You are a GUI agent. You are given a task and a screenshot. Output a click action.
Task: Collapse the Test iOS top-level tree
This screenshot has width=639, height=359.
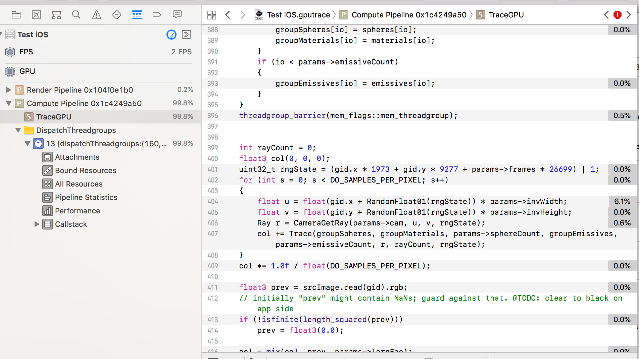pyautogui.click(x=1, y=34)
